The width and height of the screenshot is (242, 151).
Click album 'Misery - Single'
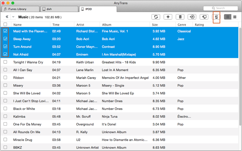pos(113,85)
